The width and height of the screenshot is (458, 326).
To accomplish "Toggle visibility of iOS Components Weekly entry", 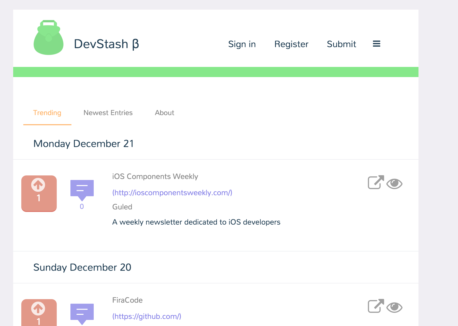I will pyautogui.click(x=394, y=184).
